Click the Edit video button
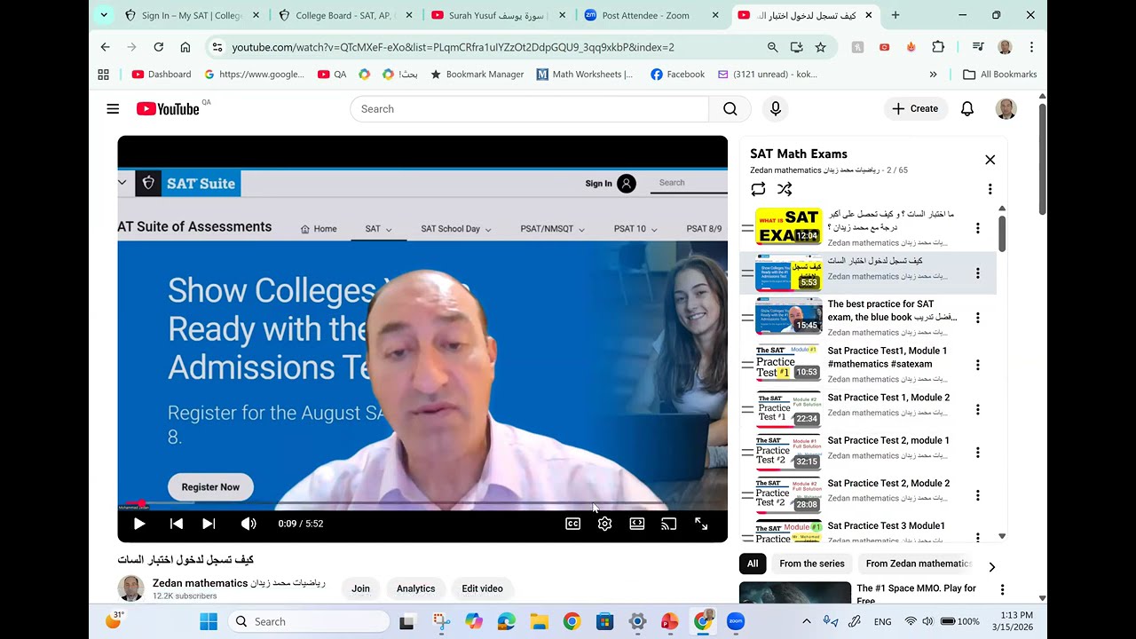The width and height of the screenshot is (1136, 639). (x=483, y=588)
